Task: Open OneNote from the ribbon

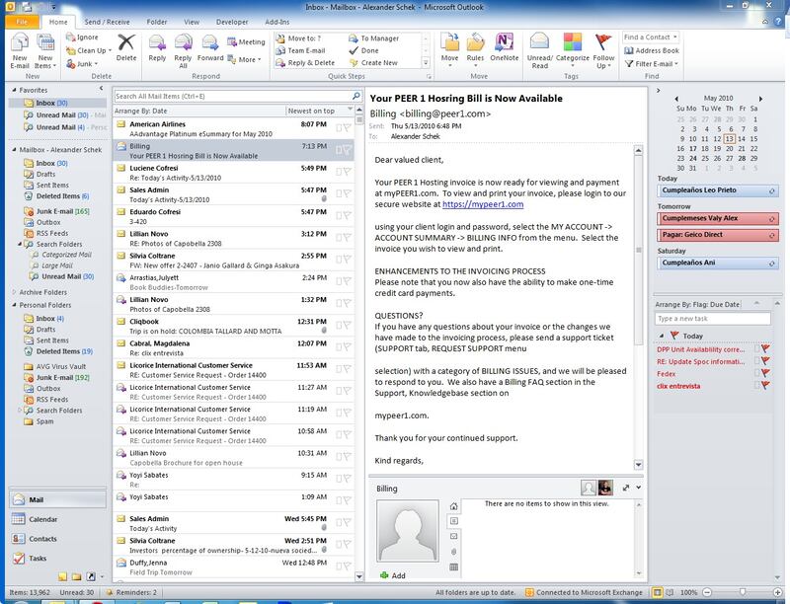Action: (x=504, y=45)
